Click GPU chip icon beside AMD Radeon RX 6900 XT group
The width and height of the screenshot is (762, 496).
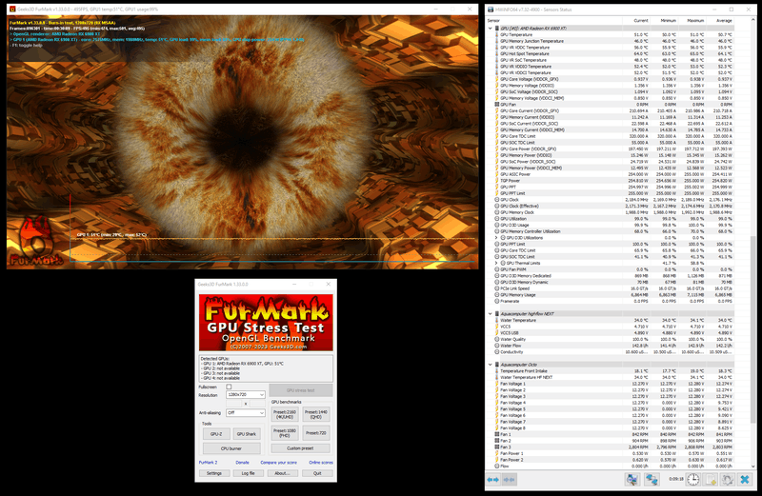(496, 29)
